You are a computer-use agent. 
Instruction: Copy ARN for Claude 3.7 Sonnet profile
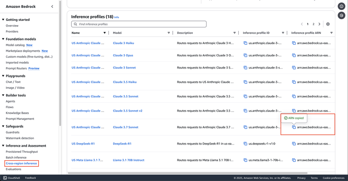pos(294,127)
